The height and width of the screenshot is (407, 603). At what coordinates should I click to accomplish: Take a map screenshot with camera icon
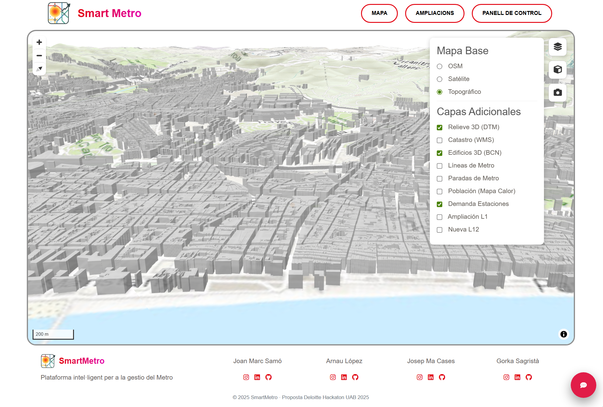(557, 93)
